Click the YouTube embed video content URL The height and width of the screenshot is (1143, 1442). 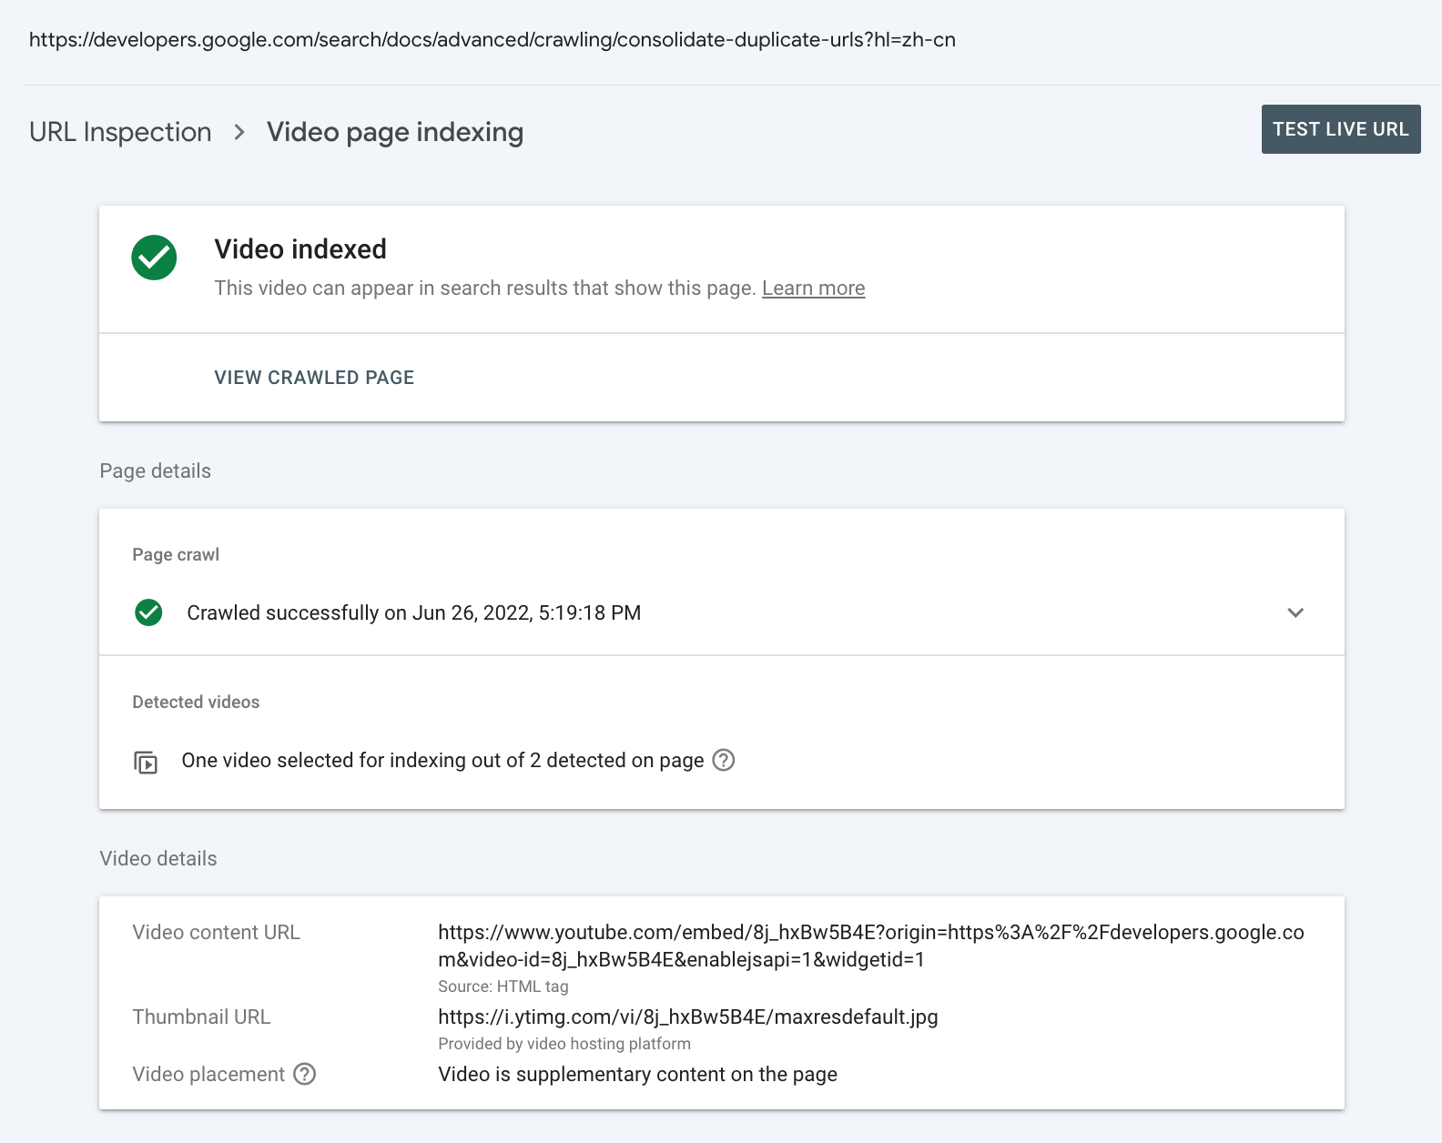(x=870, y=946)
